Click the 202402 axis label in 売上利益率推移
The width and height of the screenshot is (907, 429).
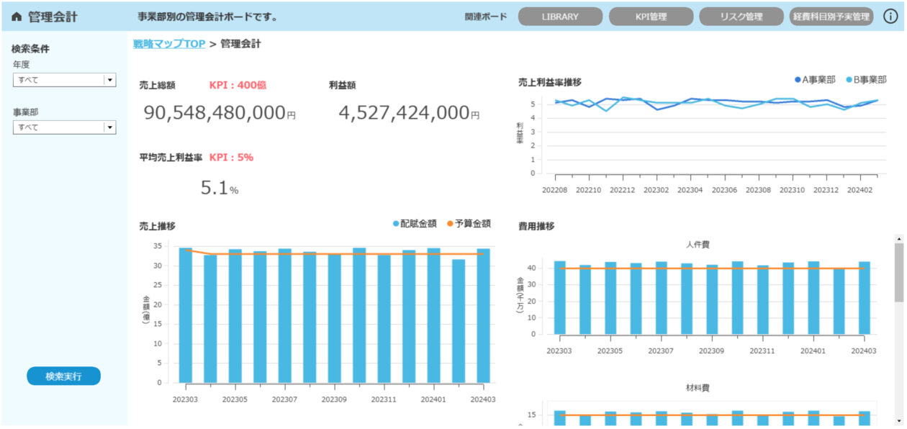pos(860,189)
